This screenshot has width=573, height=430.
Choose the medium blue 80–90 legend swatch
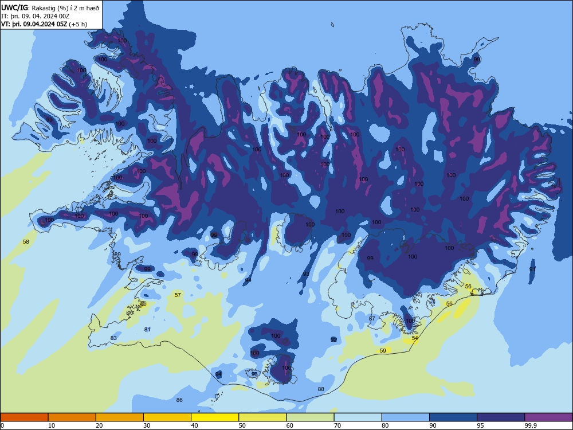pyautogui.click(x=406, y=417)
